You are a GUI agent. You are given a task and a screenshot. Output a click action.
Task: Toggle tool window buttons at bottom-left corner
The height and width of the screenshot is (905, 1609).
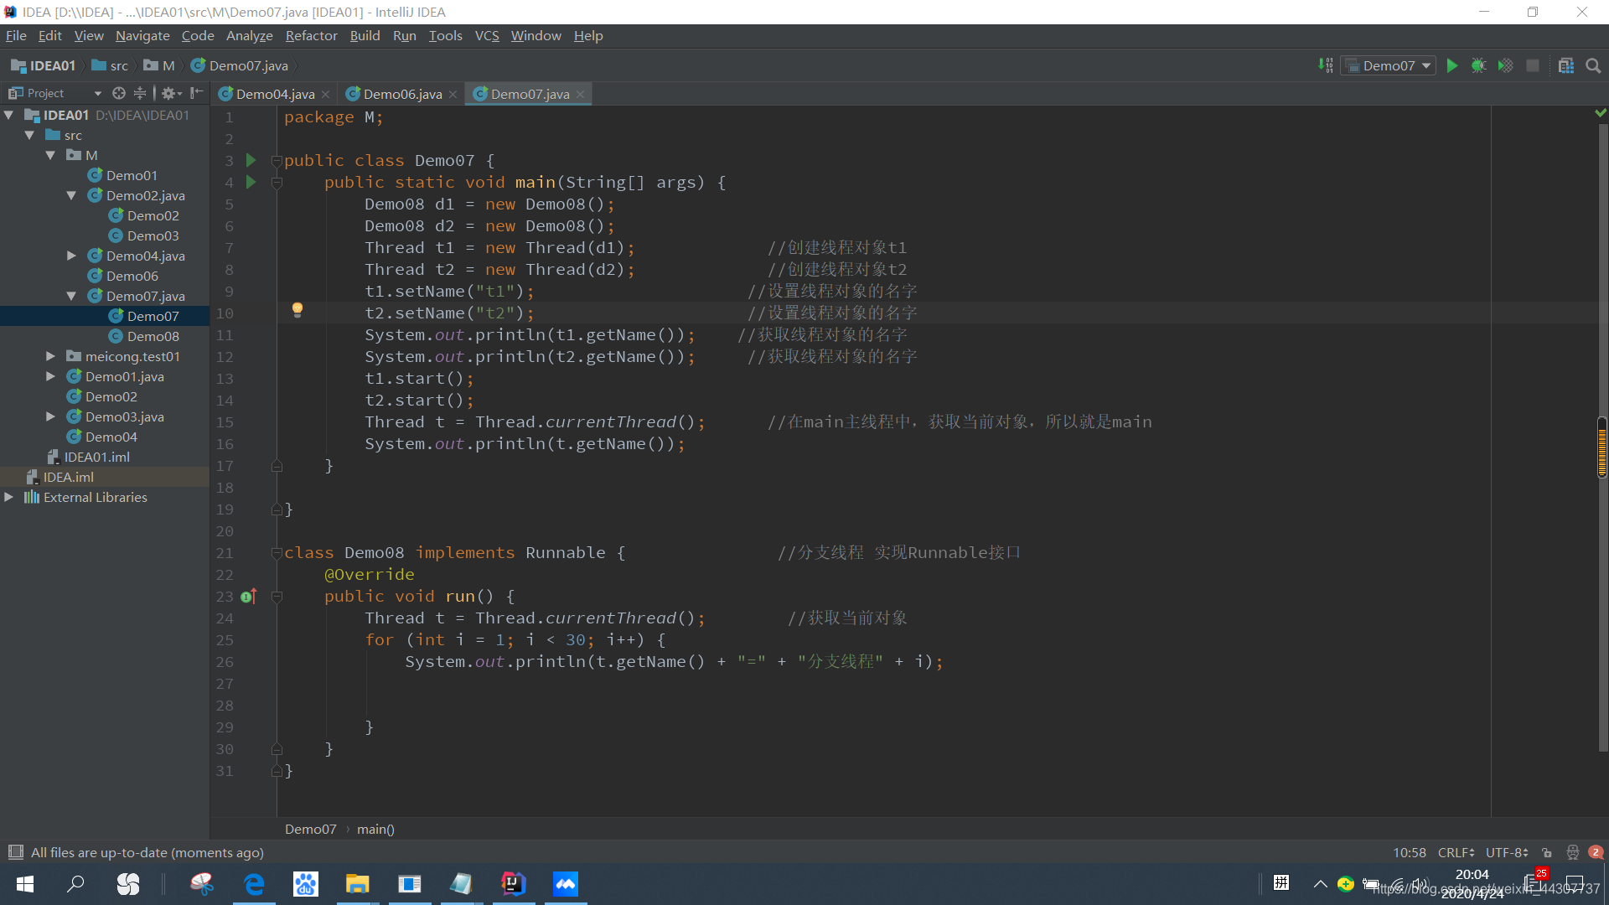coord(15,852)
